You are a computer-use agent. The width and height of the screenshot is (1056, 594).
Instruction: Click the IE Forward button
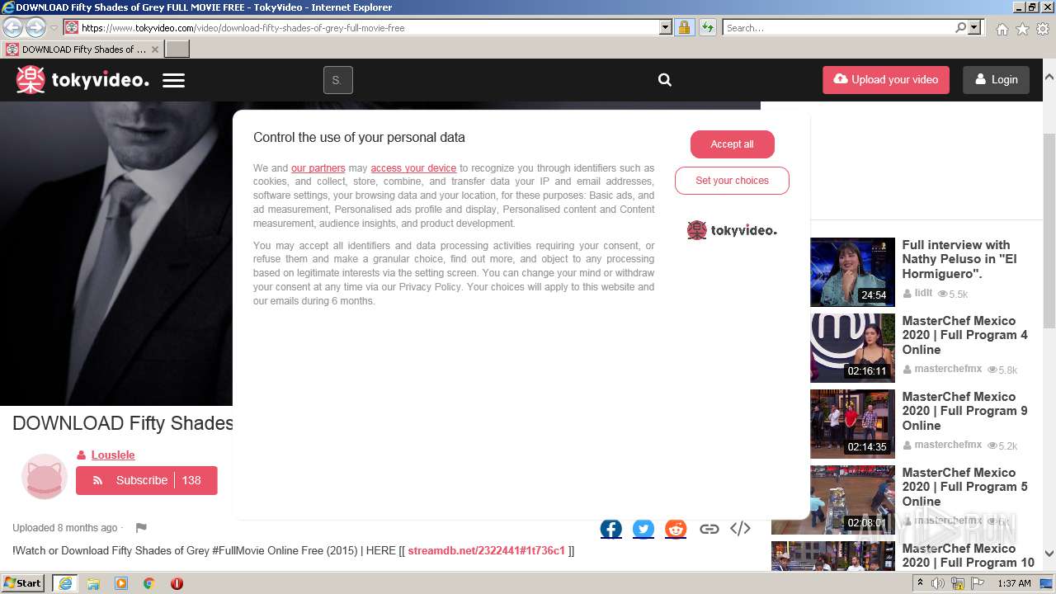coord(35,27)
